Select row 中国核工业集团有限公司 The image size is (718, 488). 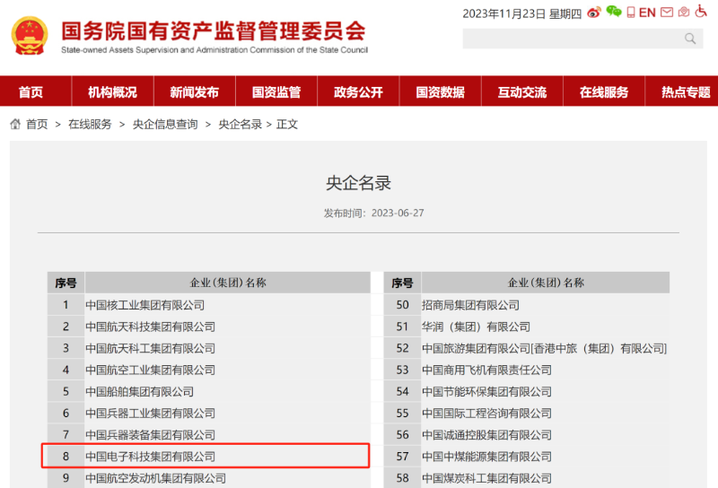209,305
